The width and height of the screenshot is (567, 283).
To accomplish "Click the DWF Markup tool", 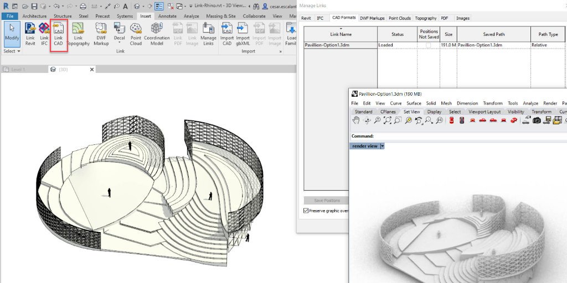I will (101, 34).
